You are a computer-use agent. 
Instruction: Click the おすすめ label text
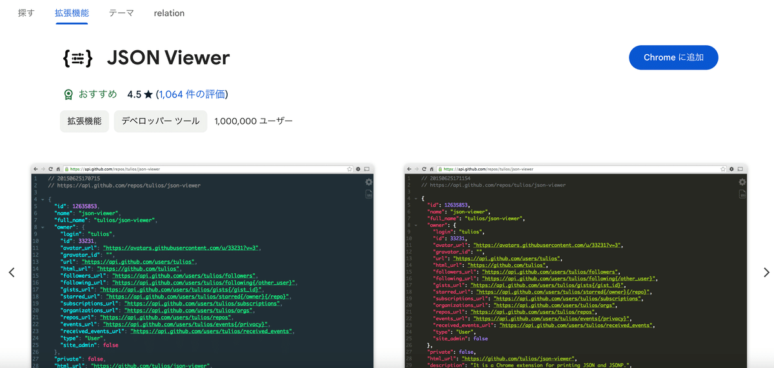[x=98, y=94]
